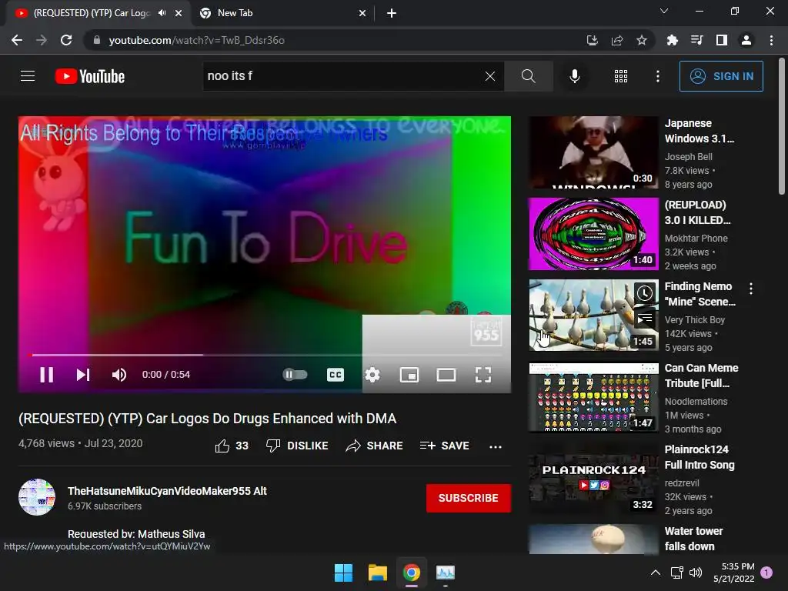Open the taskbar clock and date
The width and height of the screenshot is (788, 591).
734,573
